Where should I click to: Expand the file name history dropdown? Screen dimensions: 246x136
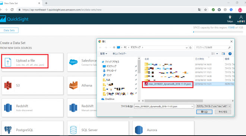coord(192,106)
